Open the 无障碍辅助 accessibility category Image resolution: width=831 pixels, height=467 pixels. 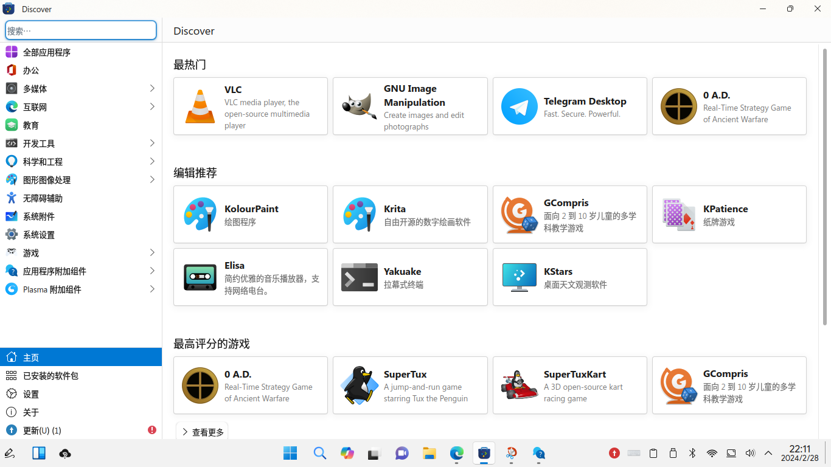(81, 198)
